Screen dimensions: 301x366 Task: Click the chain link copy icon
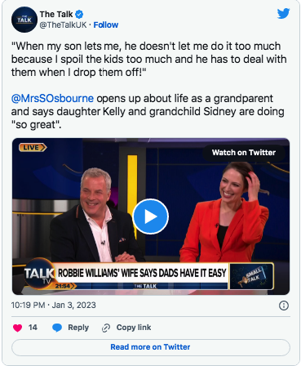pyautogui.click(x=106, y=328)
